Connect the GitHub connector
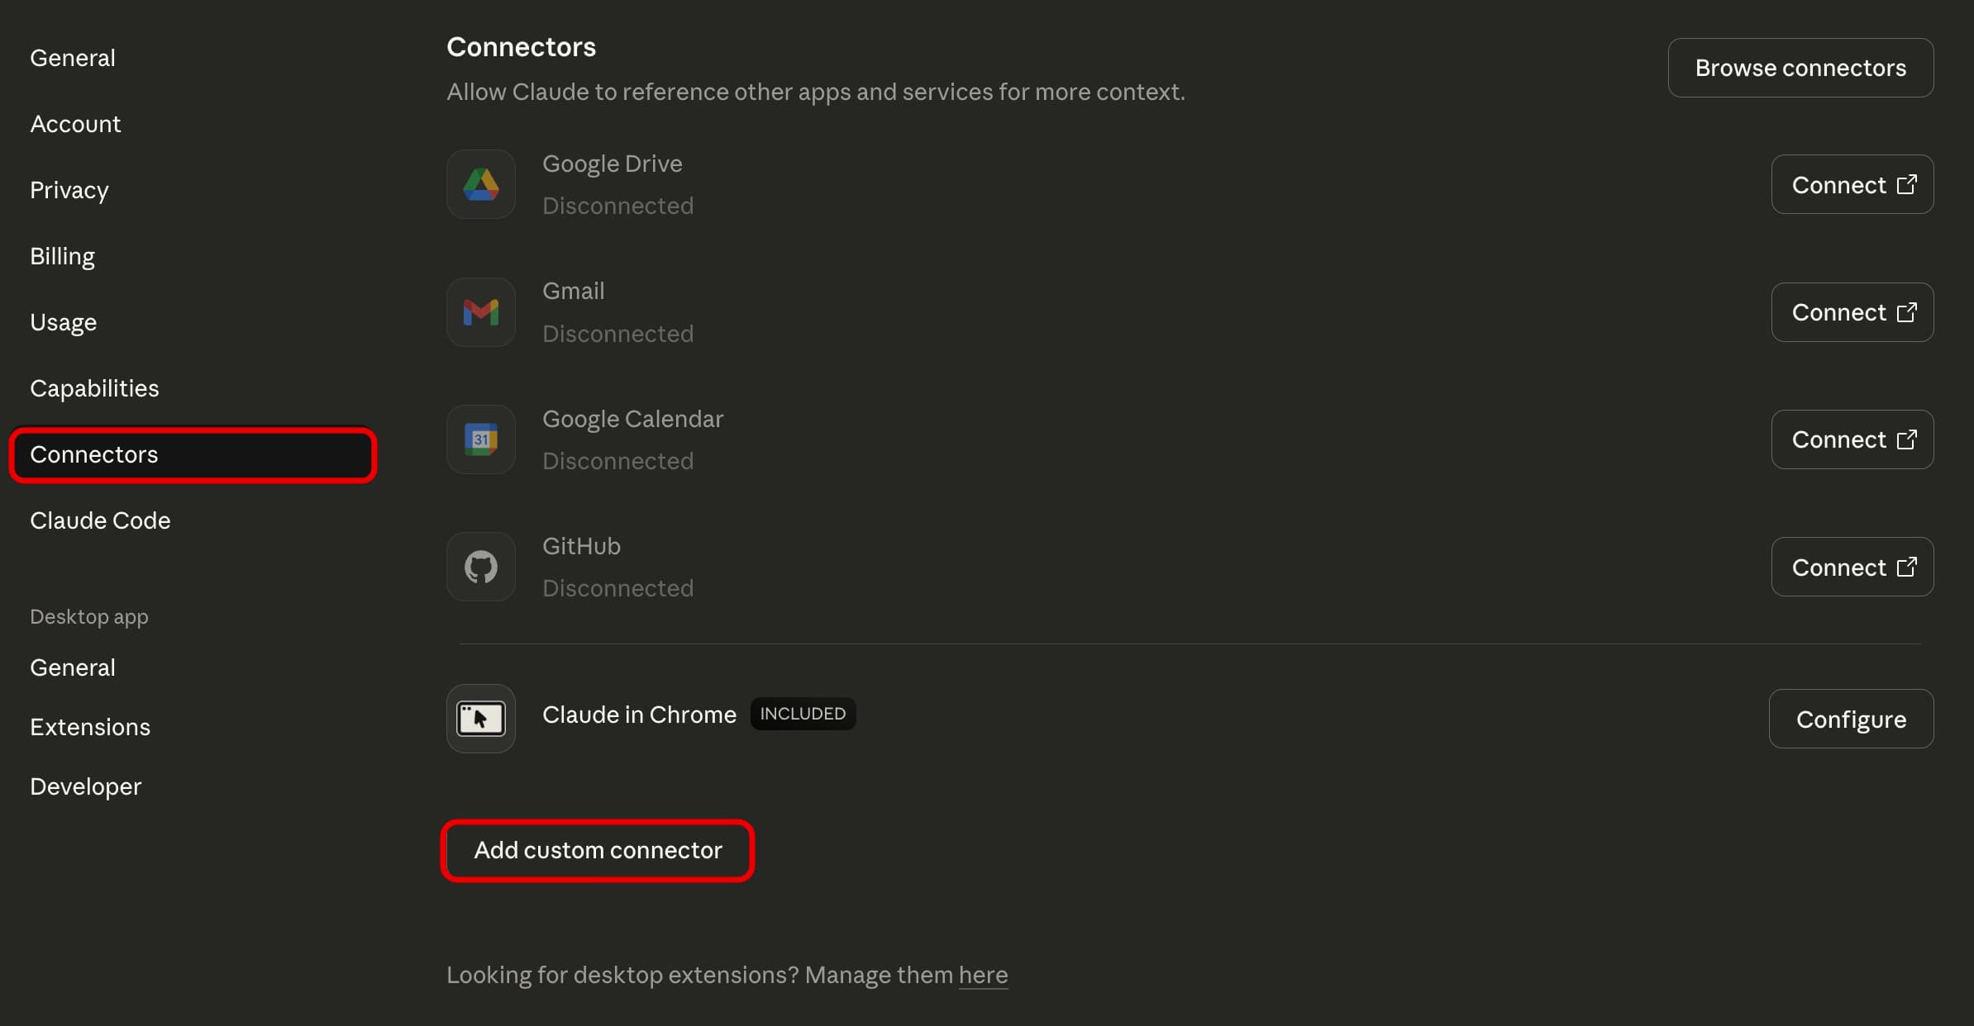The width and height of the screenshot is (1974, 1026). point(1852,567)
